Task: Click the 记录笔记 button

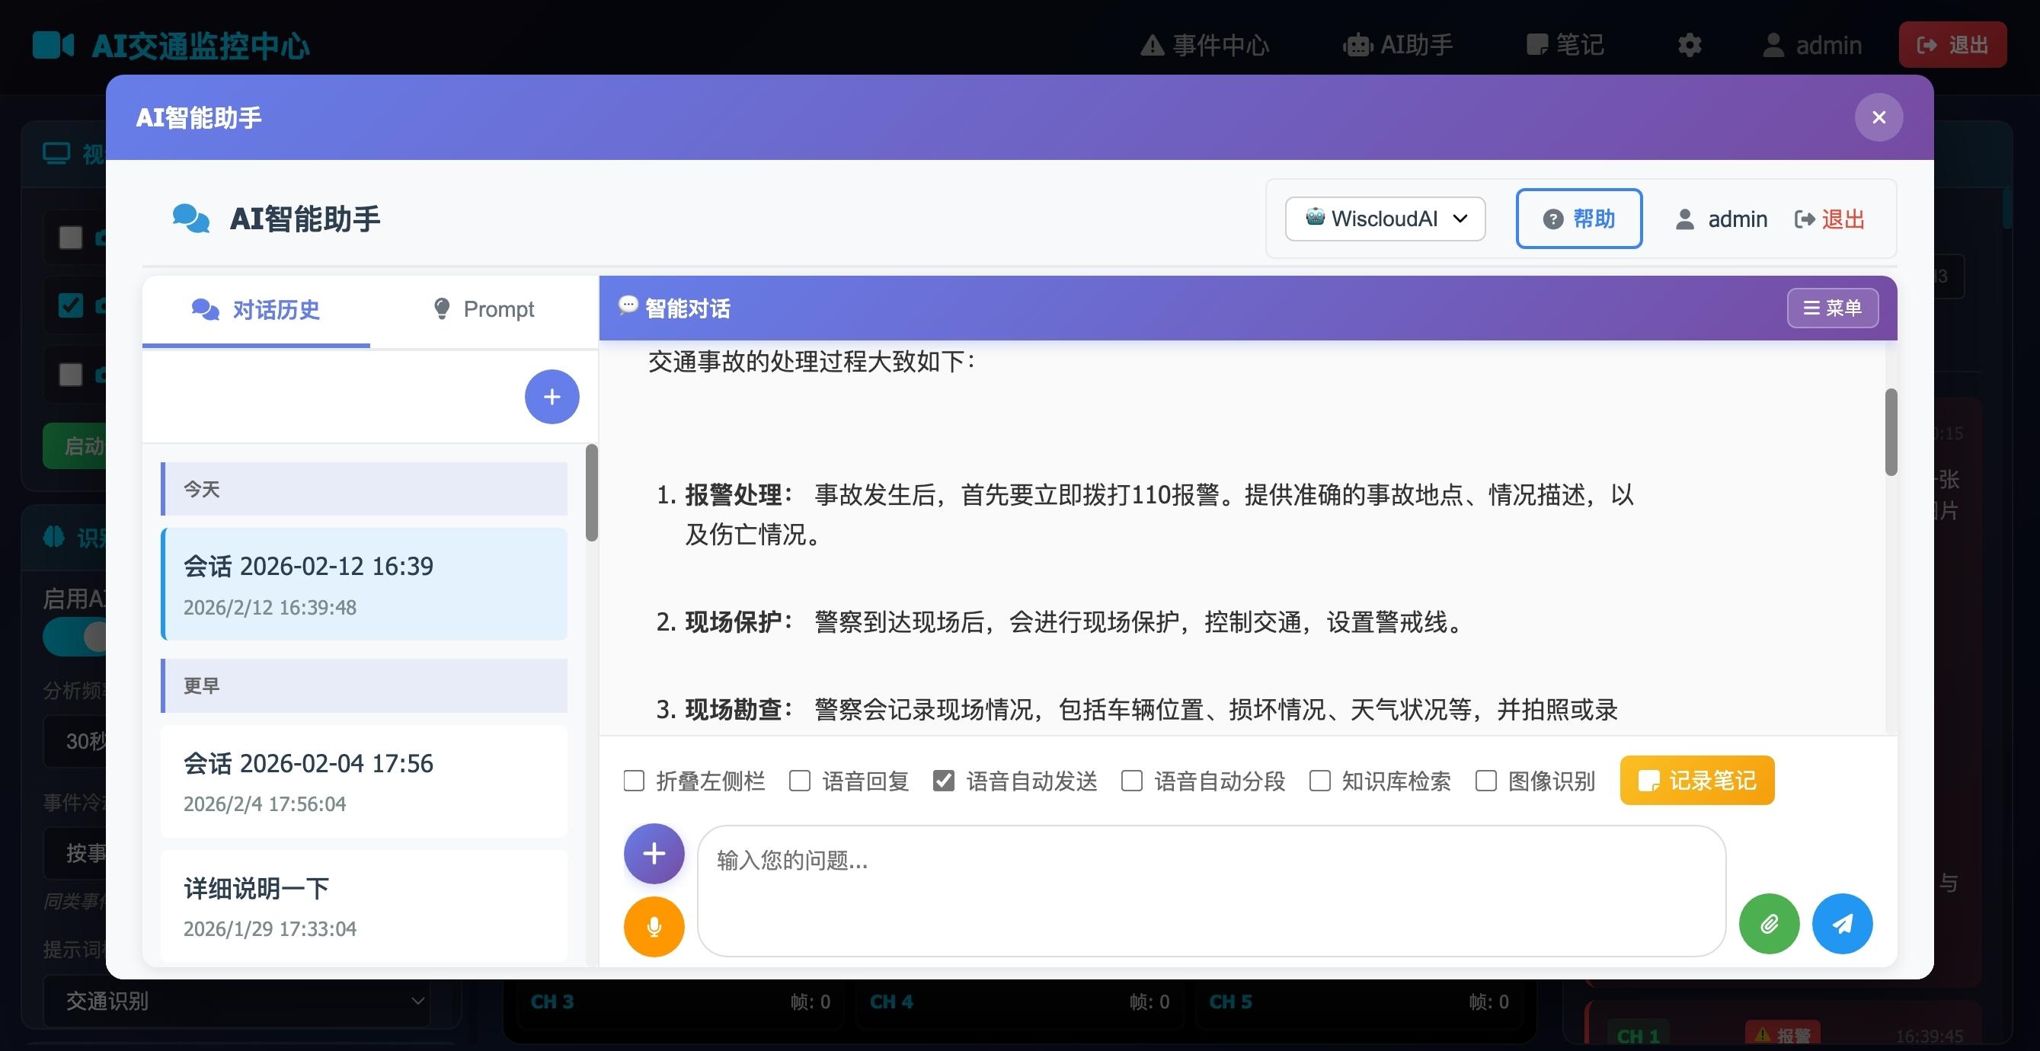Action: coord(1696,780)
